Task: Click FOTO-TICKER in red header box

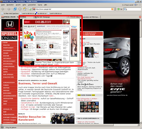Action: tap(90, 35)
